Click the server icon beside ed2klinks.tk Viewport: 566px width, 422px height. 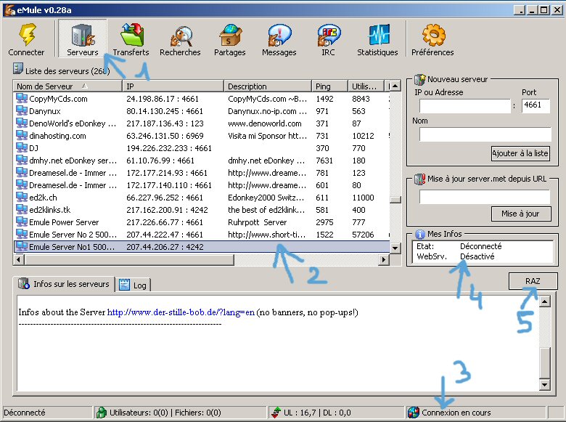pyautogui.click(x=22, y=209)
